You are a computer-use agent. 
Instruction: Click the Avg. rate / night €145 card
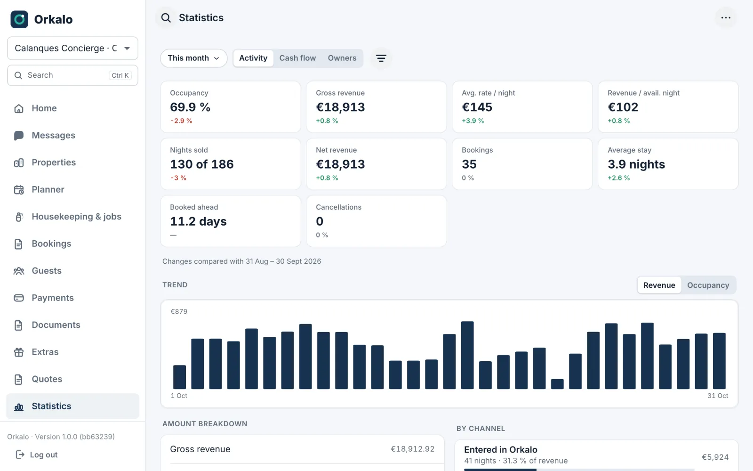pos(522,107)
